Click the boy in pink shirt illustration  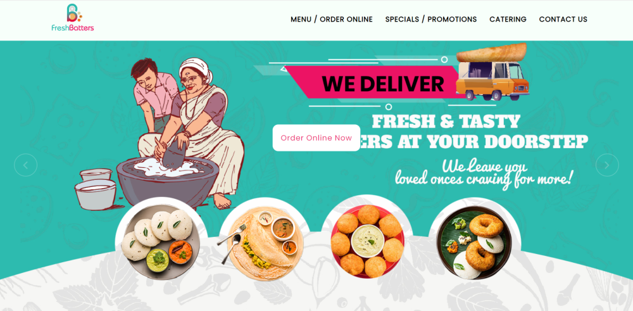[153, 95]
